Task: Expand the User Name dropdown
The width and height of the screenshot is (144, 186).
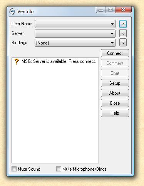Action: pyautogui.click(x=75, y=24)
